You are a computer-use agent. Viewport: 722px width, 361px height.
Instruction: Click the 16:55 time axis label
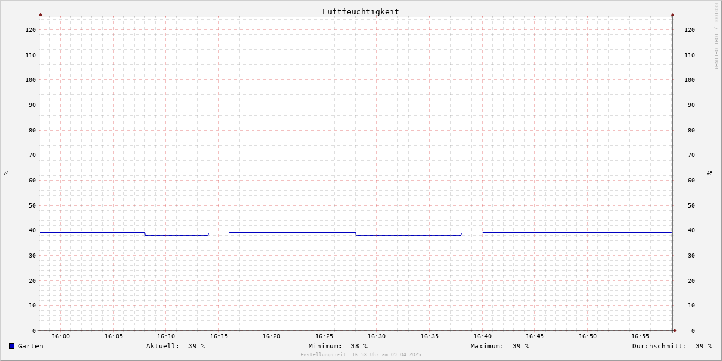click(x=640, y=336)
